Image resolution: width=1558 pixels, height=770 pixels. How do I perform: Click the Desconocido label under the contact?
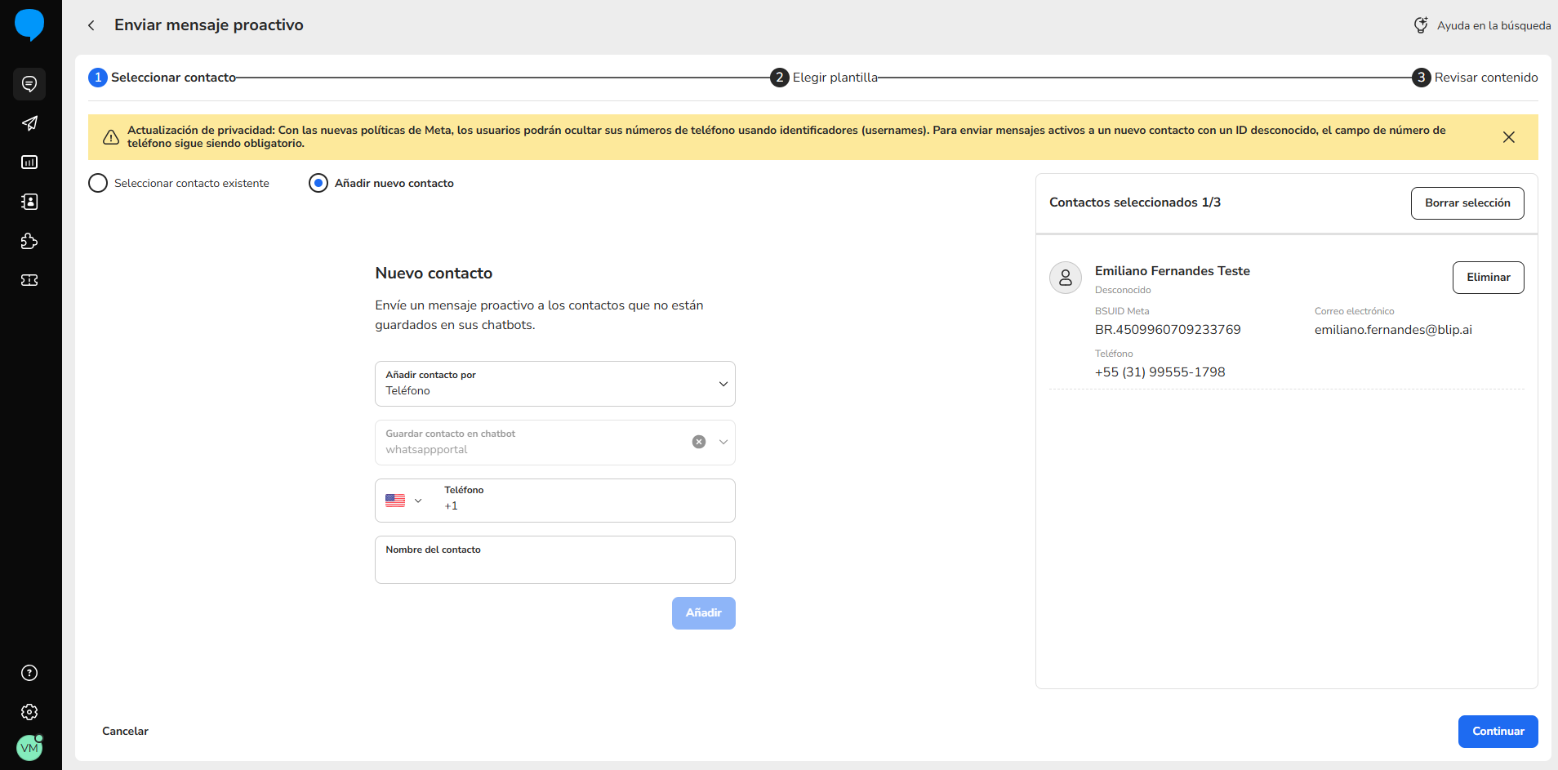(1123, 291)
